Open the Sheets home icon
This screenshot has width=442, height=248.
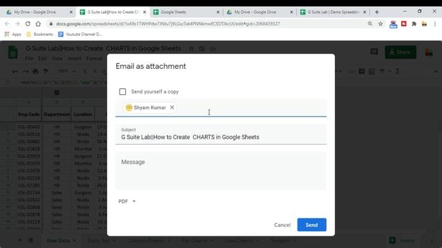click(12, 52)
